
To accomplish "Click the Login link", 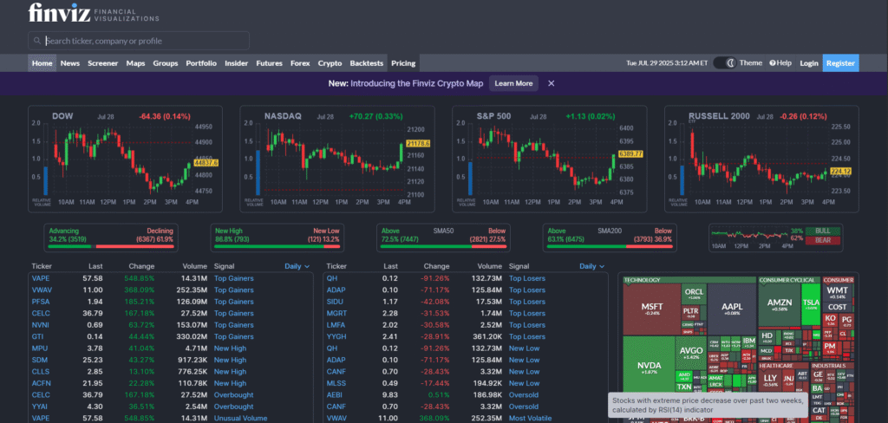I will pos(809,63).
